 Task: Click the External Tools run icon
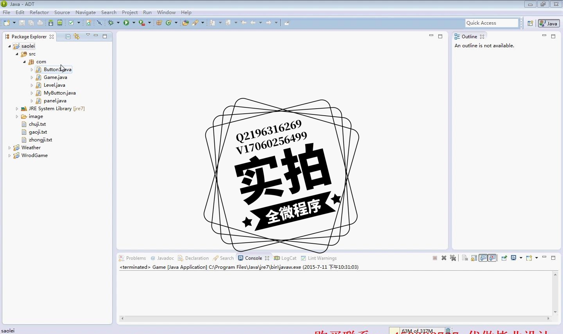click(142, 23)
